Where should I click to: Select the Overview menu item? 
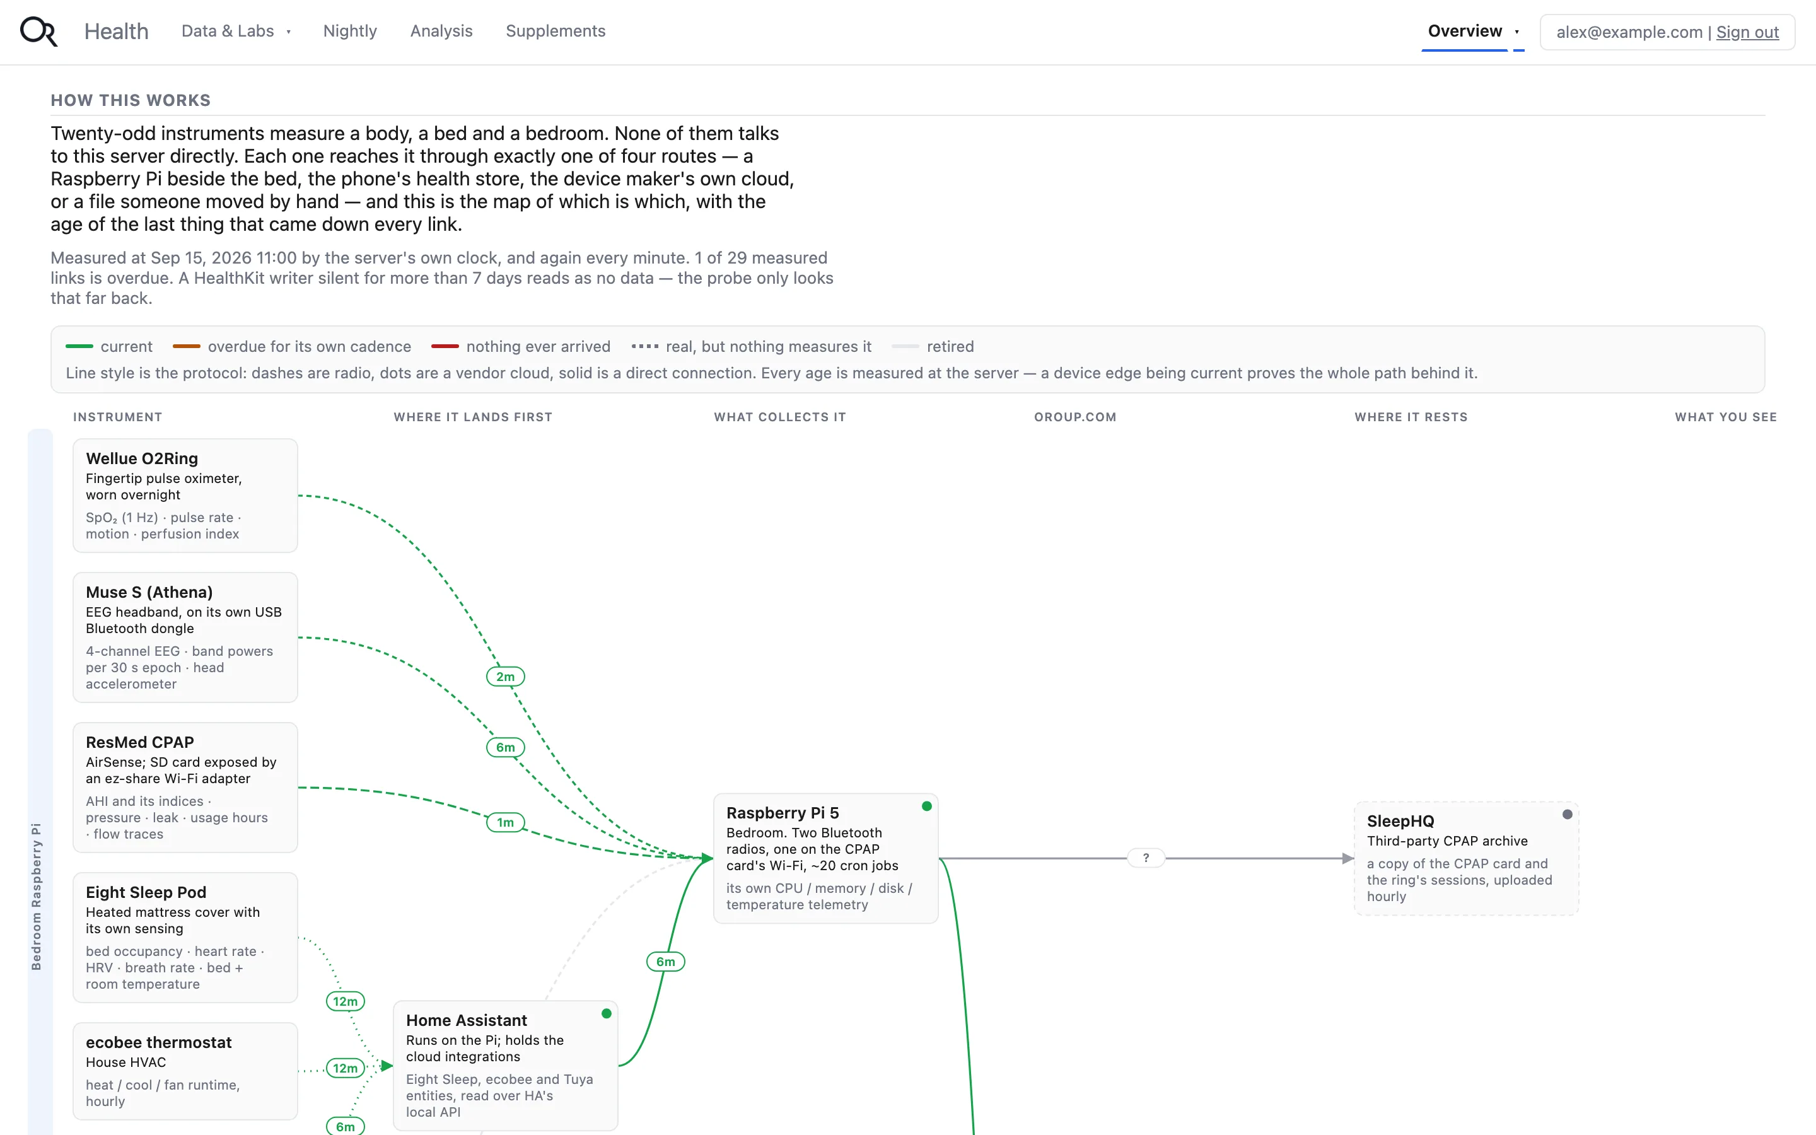(1465, 32)
